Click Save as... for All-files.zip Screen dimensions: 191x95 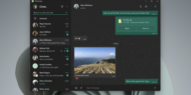pos(146,28)
